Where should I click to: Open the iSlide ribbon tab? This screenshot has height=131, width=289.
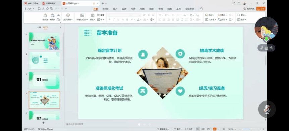[x=105, y=9]
